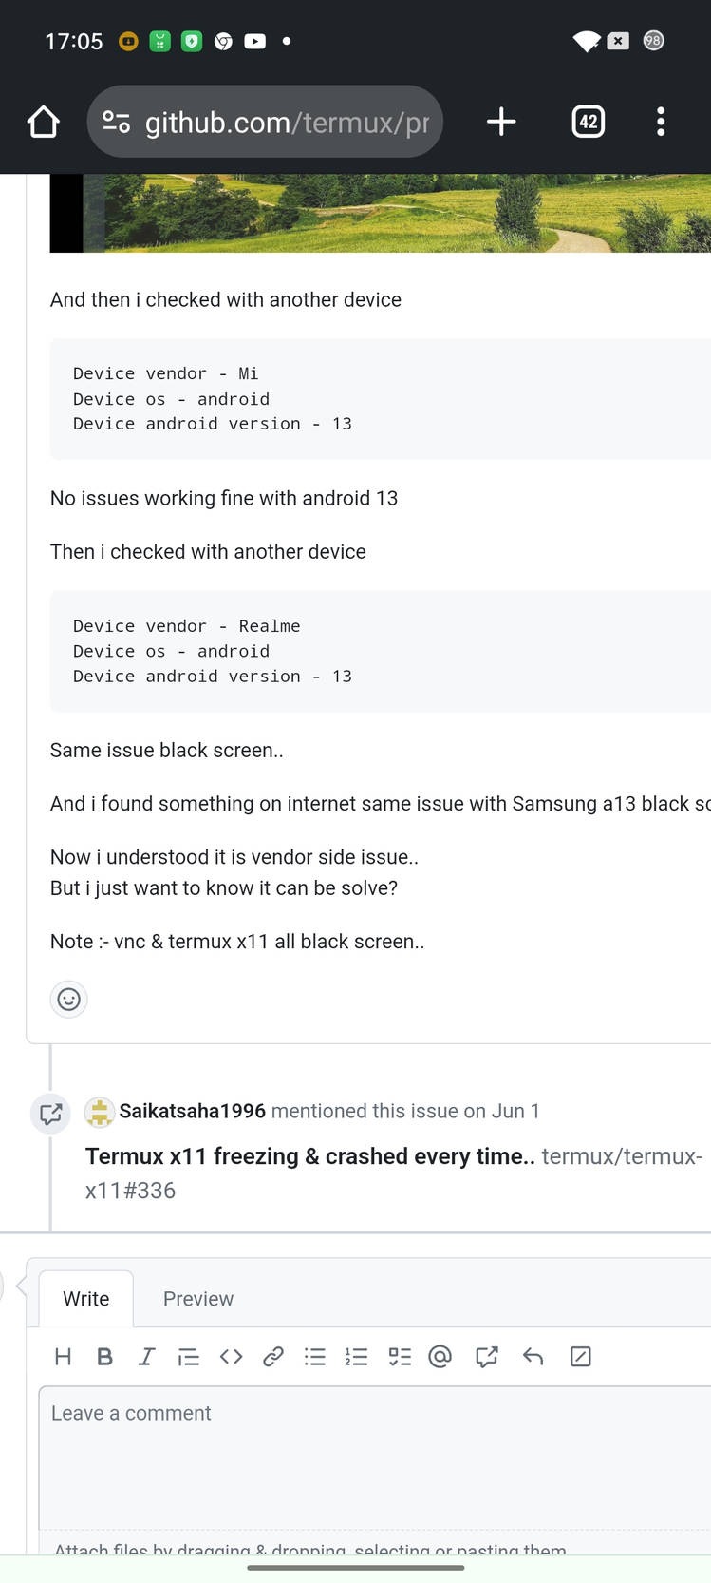This screenshot has width=711, height=1583.
Task: Add a numbered list to the comment
Action: 356,1356
